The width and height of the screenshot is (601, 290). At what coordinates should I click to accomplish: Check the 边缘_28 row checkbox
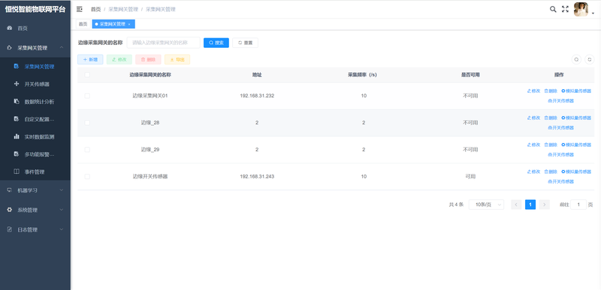tap(87, 123)
